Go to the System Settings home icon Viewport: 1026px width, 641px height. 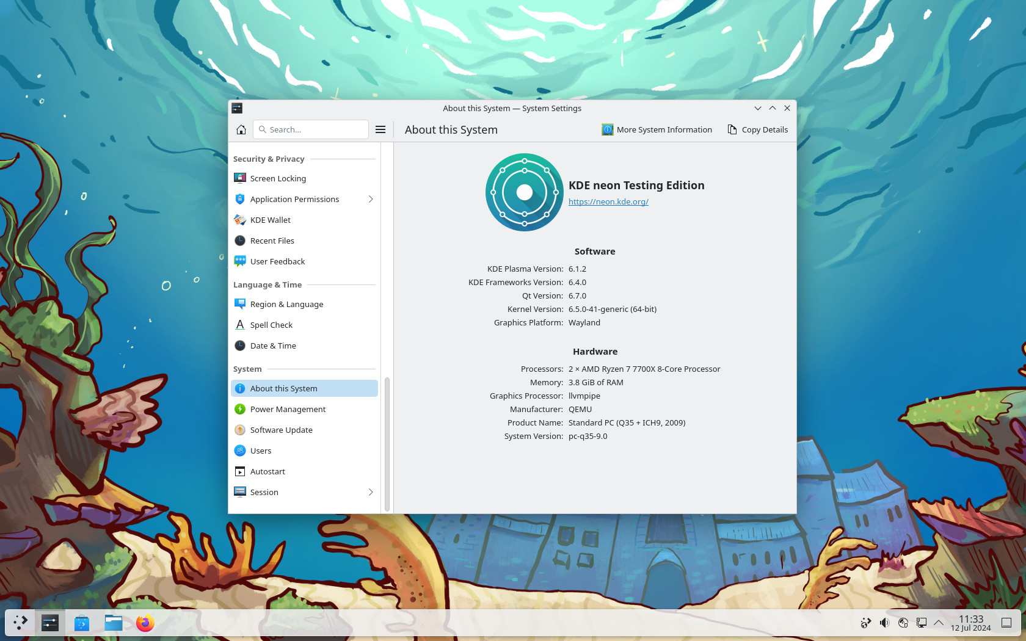[x=241, y=129]
